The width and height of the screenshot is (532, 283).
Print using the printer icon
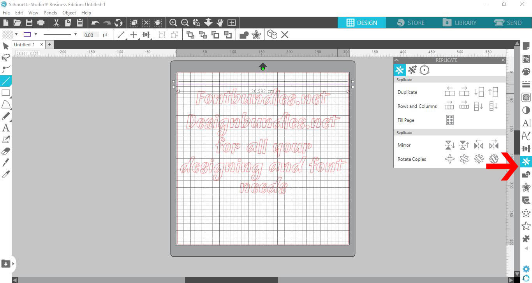click(x=41, y=23)
